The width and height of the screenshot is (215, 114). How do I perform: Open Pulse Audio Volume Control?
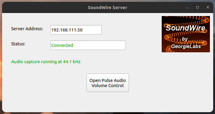click(x=107, y=83)
